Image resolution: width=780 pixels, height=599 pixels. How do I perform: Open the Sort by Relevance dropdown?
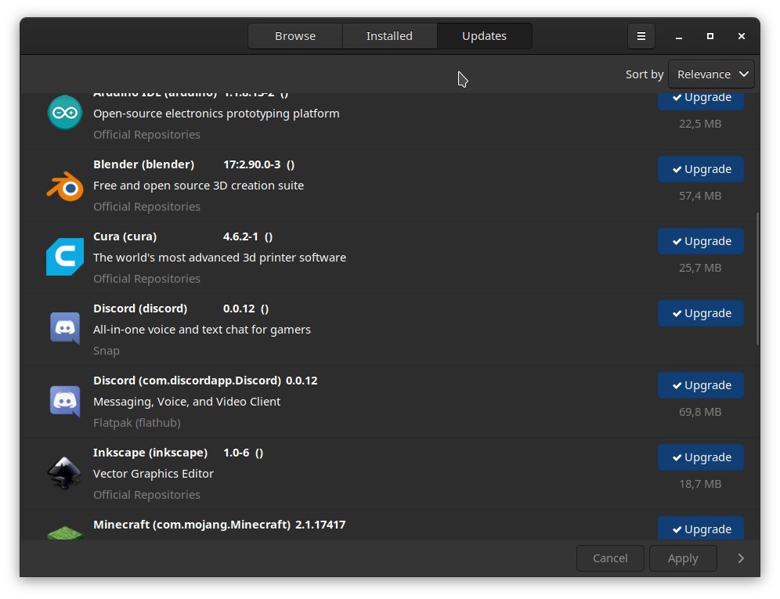(x=711, y=74)
